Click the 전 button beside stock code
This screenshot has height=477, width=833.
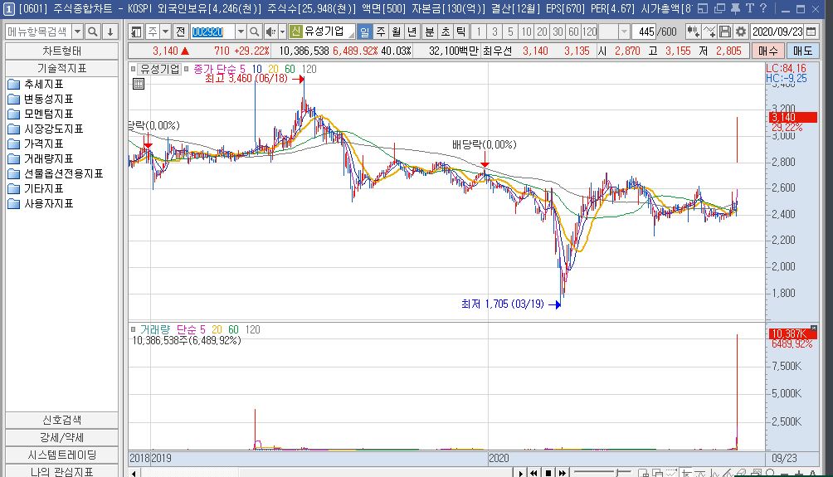pos(181,32)
